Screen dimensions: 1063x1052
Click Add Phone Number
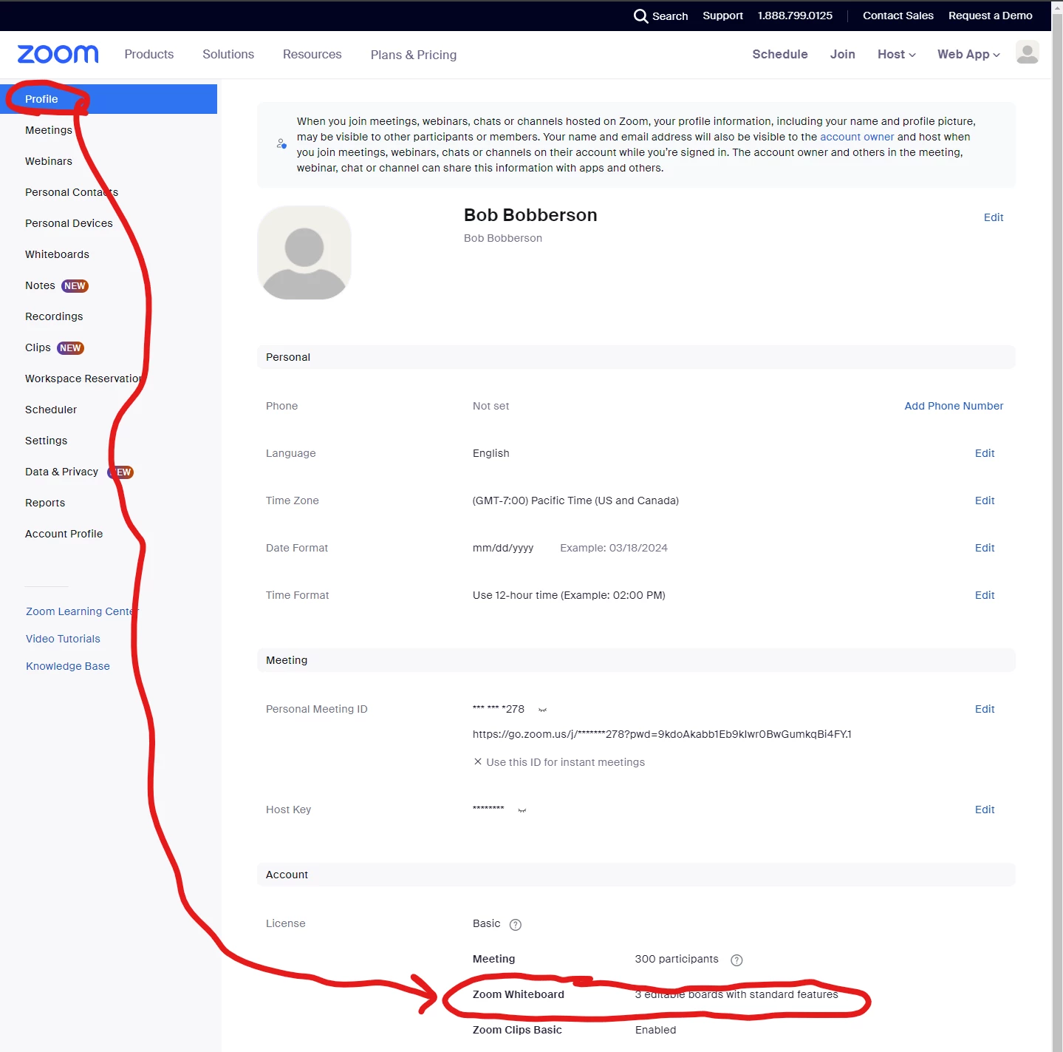point(954,406)
